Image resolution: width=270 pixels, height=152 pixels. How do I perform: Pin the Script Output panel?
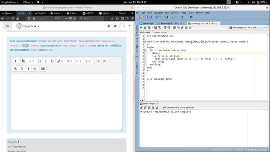click(141, 108)
